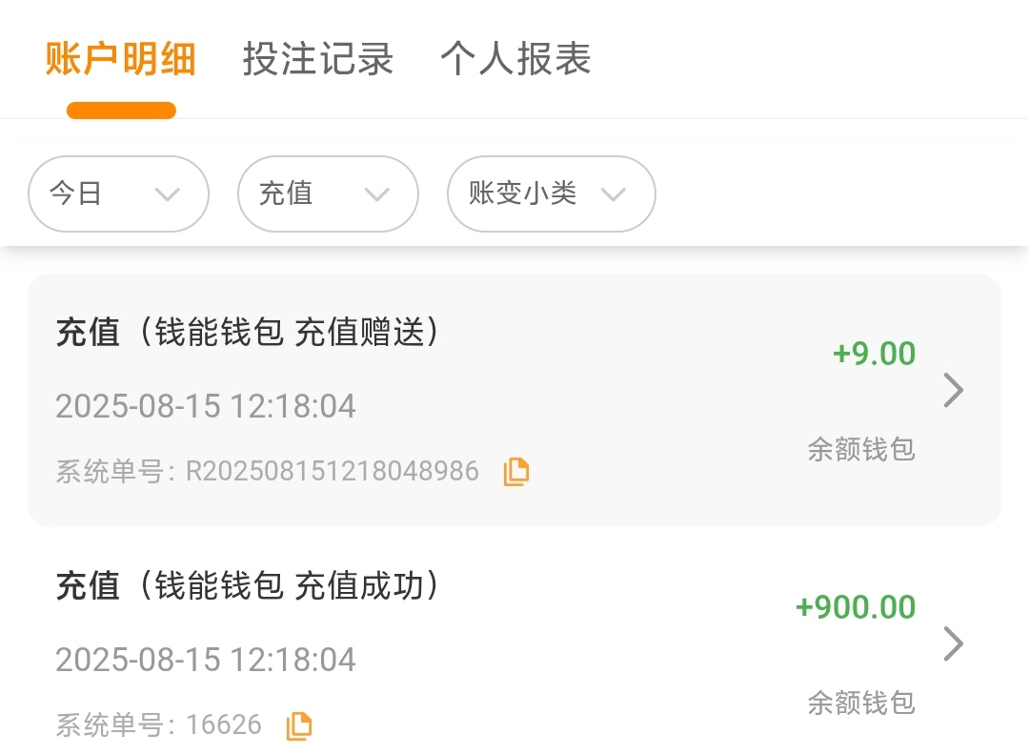Open the 充值 type filter dropdown
Screen dimensions: 1029x756
tap(328, 194)
